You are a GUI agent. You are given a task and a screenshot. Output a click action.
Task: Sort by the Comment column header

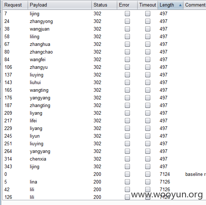[195, 5]
